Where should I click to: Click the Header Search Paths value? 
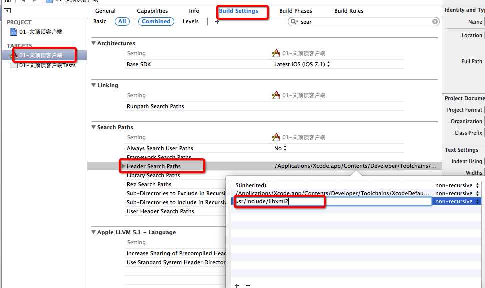coord(356,166)
